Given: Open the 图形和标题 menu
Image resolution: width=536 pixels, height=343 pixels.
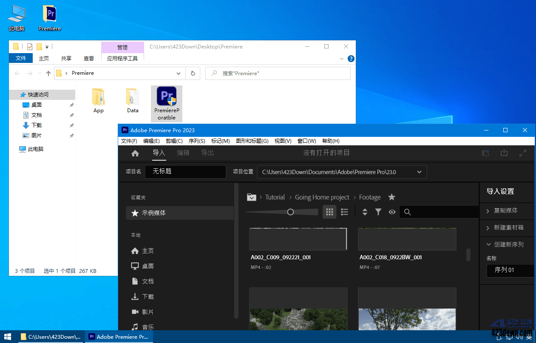Looking at the screenshot, I should pos(252,141).
